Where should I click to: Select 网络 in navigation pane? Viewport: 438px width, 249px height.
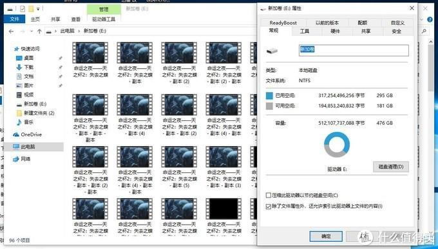26,159
